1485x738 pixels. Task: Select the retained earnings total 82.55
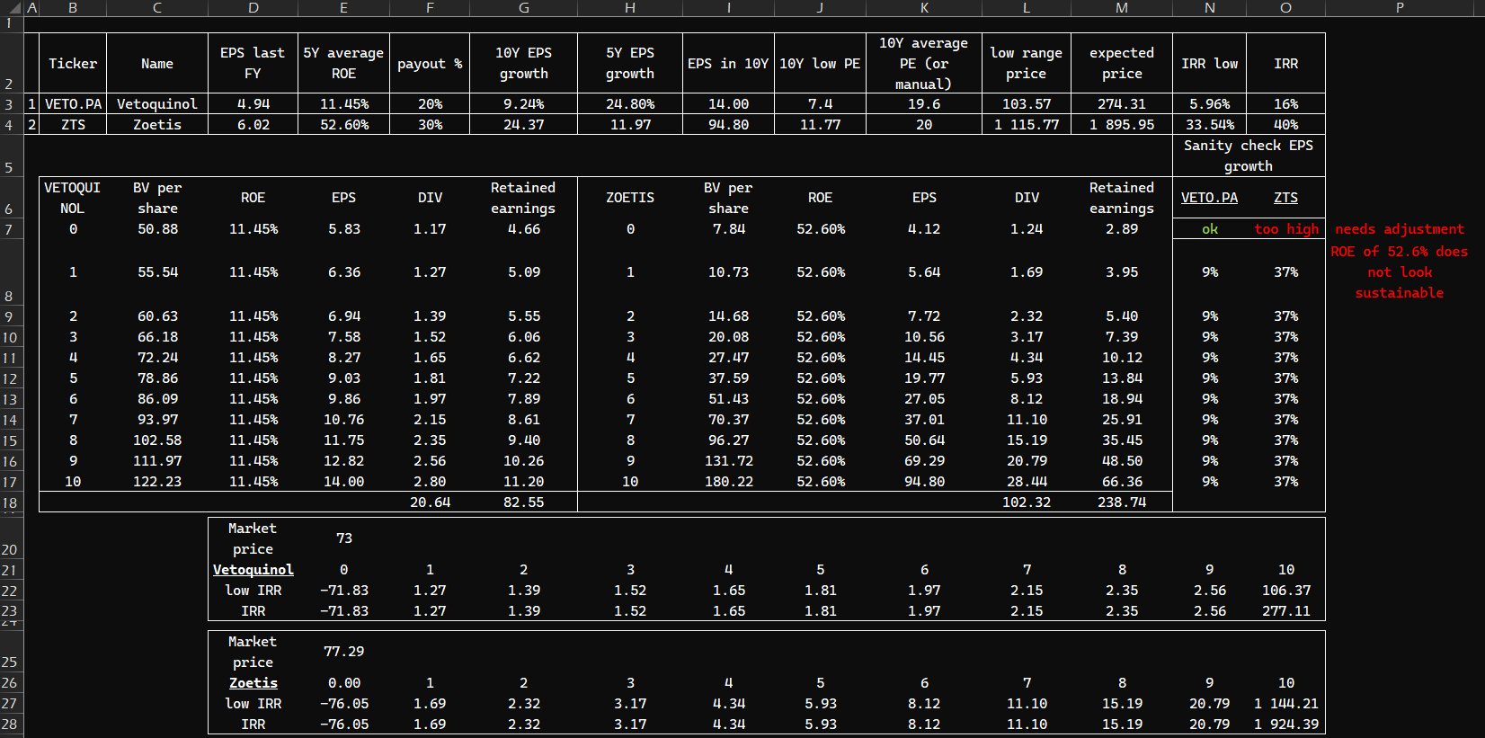[523, 502]
